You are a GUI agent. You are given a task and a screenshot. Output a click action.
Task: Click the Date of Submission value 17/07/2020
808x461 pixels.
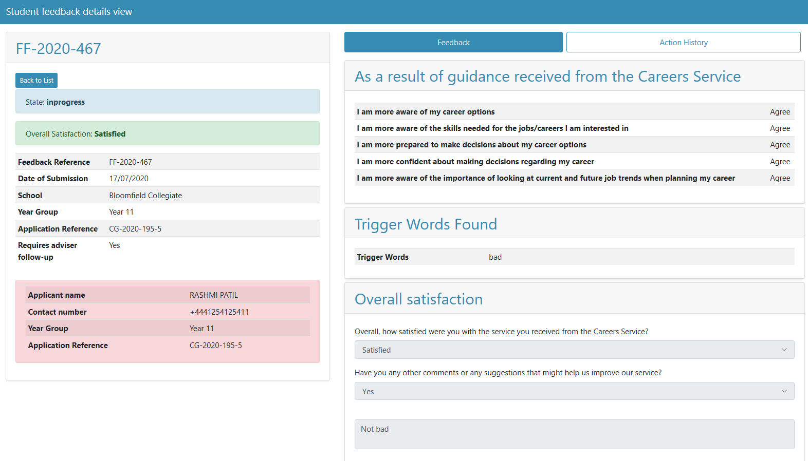click(x=128, y=179)
